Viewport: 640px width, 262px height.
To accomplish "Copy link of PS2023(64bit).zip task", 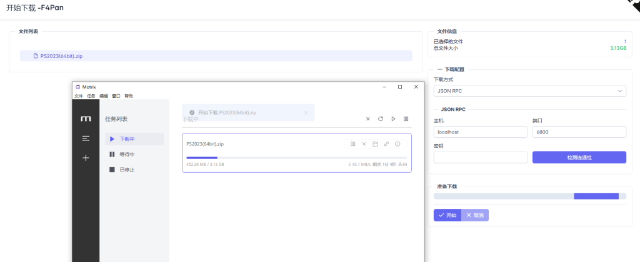I will [x=386, y=144].
